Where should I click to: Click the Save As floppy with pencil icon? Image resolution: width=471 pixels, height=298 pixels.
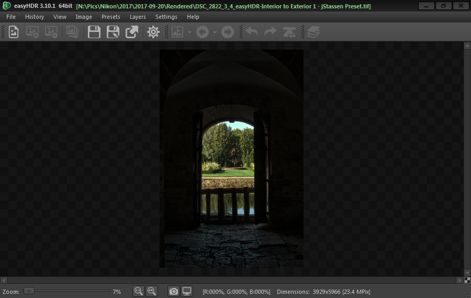click(x=113, y=32)
